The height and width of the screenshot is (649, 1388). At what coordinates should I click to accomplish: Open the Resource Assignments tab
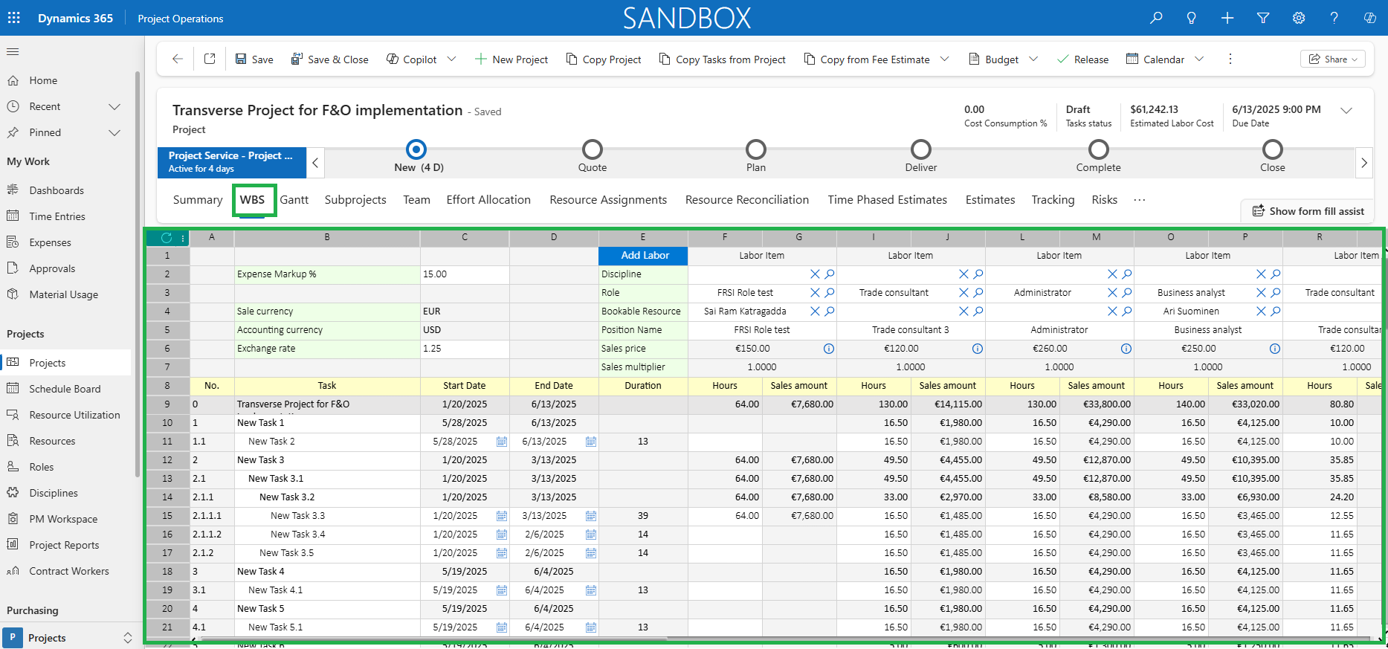[x=608, y=200]
